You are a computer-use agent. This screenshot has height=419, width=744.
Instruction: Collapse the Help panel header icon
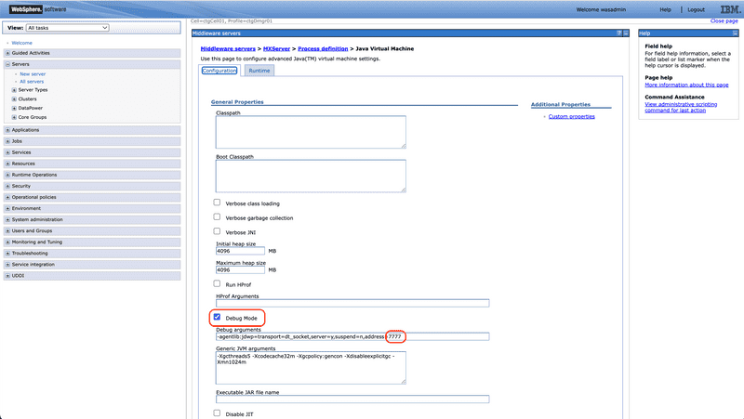click(x=735, y=33)
